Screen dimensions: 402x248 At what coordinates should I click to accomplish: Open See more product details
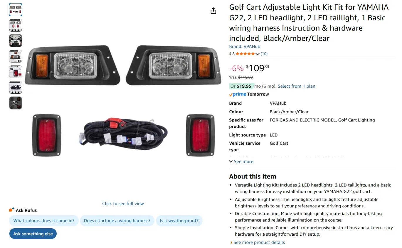[x=259, y=242]
